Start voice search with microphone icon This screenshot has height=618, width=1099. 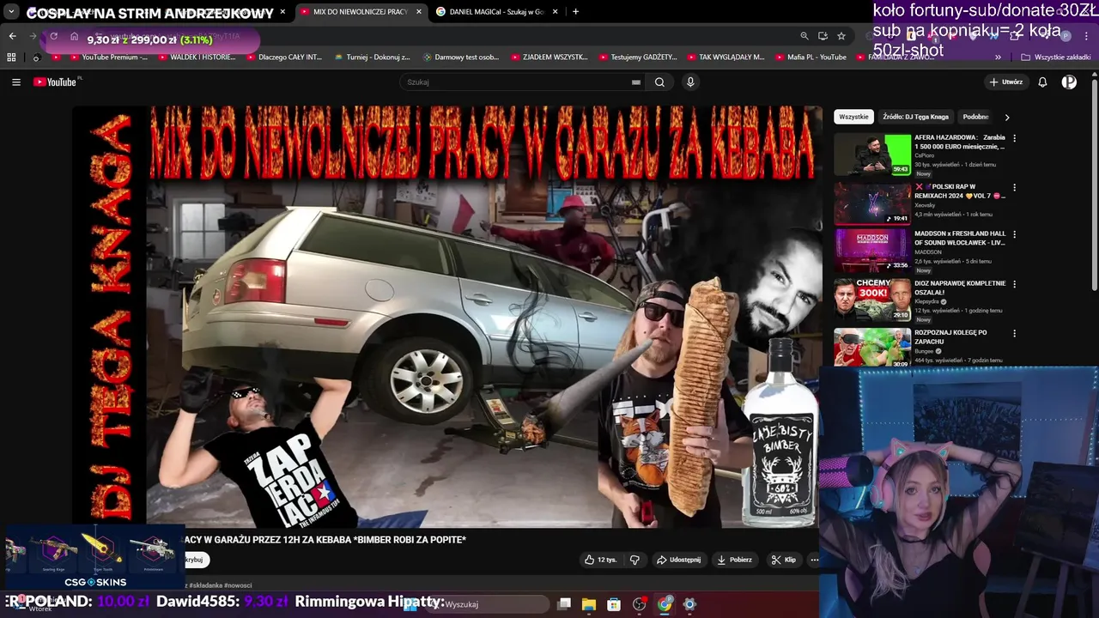click(x=690, y=82)
